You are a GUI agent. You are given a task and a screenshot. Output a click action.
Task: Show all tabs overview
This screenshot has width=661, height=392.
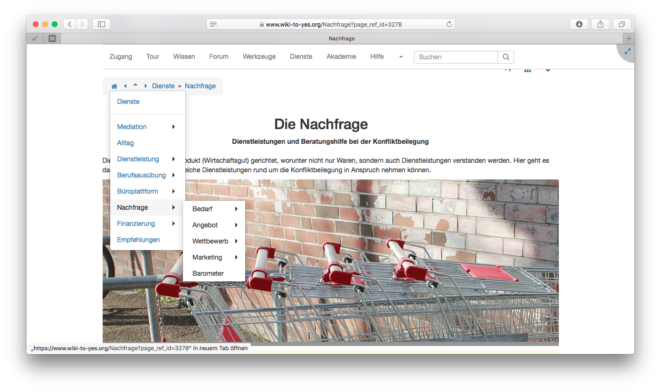tap(622, 24)
